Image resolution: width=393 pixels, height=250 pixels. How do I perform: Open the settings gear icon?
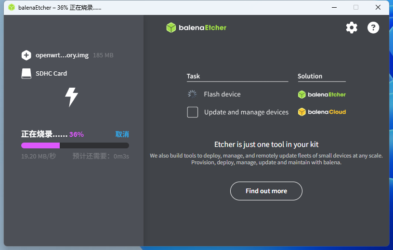[352, 27]
